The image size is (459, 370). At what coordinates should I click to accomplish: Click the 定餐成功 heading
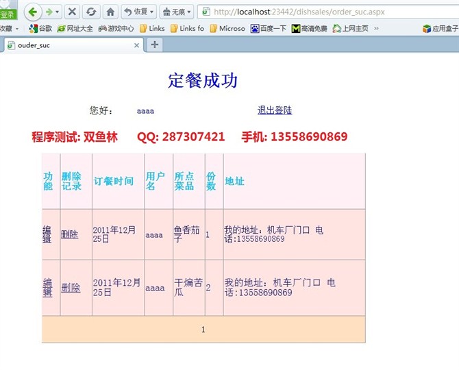tap(203, 80)
